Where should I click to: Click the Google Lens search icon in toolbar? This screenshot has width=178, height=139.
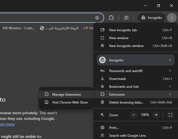click(126, 18)
